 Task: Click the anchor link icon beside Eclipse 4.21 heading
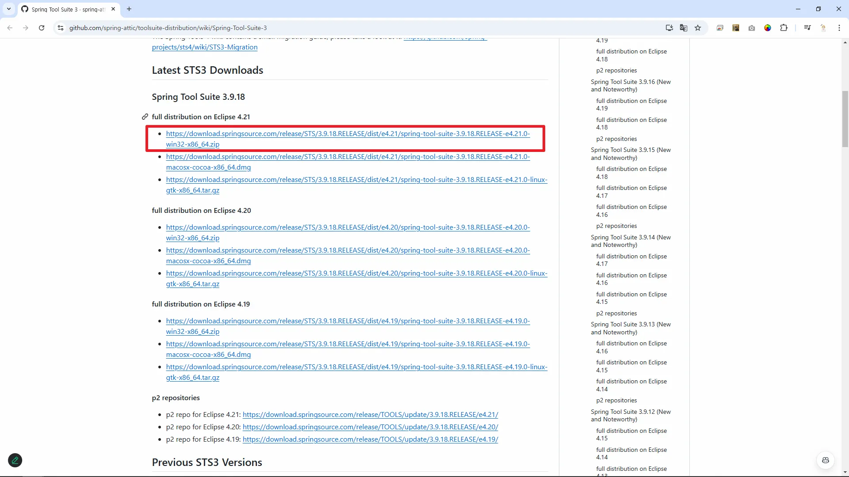click(145, 117)
